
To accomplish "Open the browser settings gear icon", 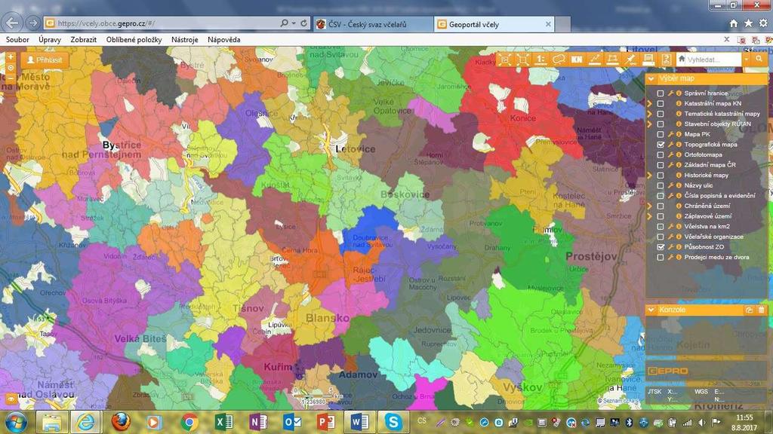I will tap(764, 23).
